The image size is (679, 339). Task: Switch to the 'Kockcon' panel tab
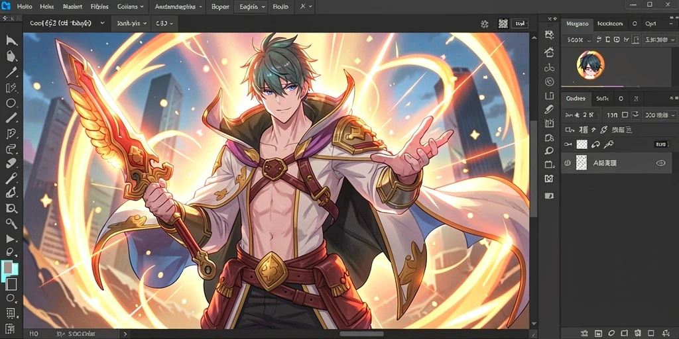610,24
